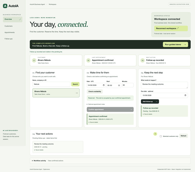This screenshot has height=172, width=195.
Task: Click the 'View confirmed actions' text
Action: click(55, 161)
